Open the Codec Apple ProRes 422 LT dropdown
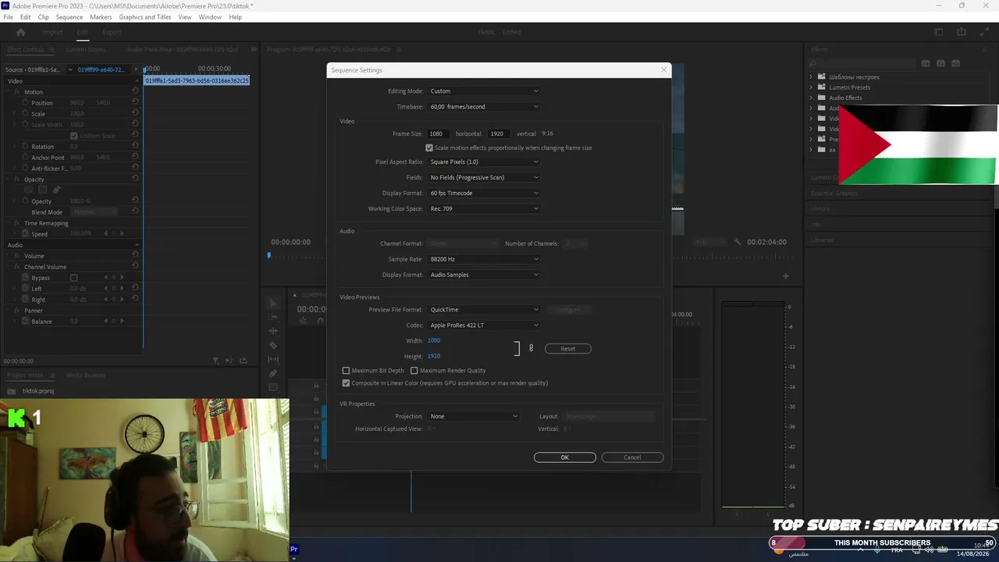The image size is (999, 562). (484, 325)
